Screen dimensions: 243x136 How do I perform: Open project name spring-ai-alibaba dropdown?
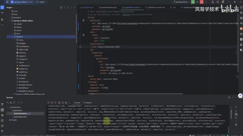pos(22,2)
